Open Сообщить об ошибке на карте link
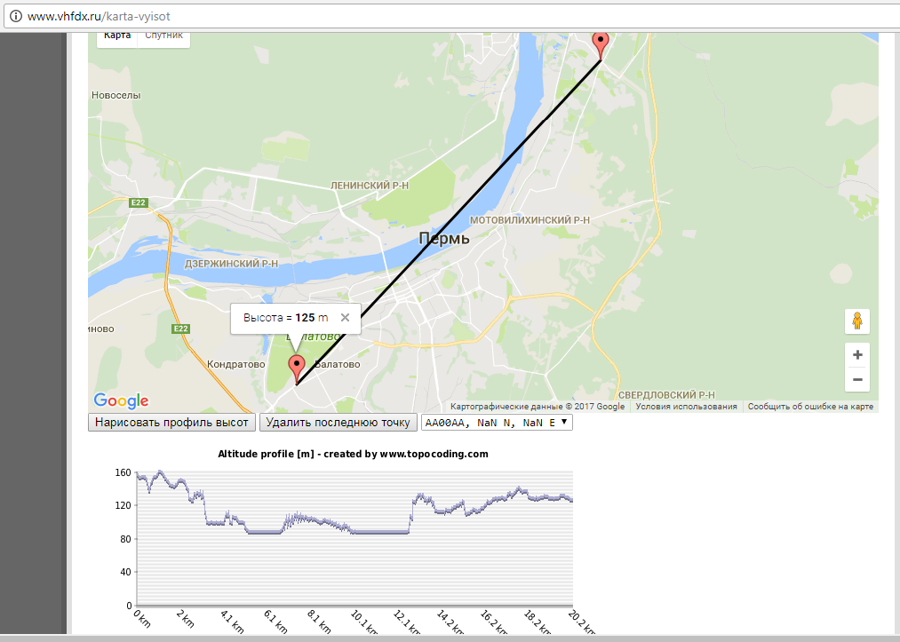Image resolution: width=900 pixels, height=642 pixels. pyautogui.click(x=810, y=407)
